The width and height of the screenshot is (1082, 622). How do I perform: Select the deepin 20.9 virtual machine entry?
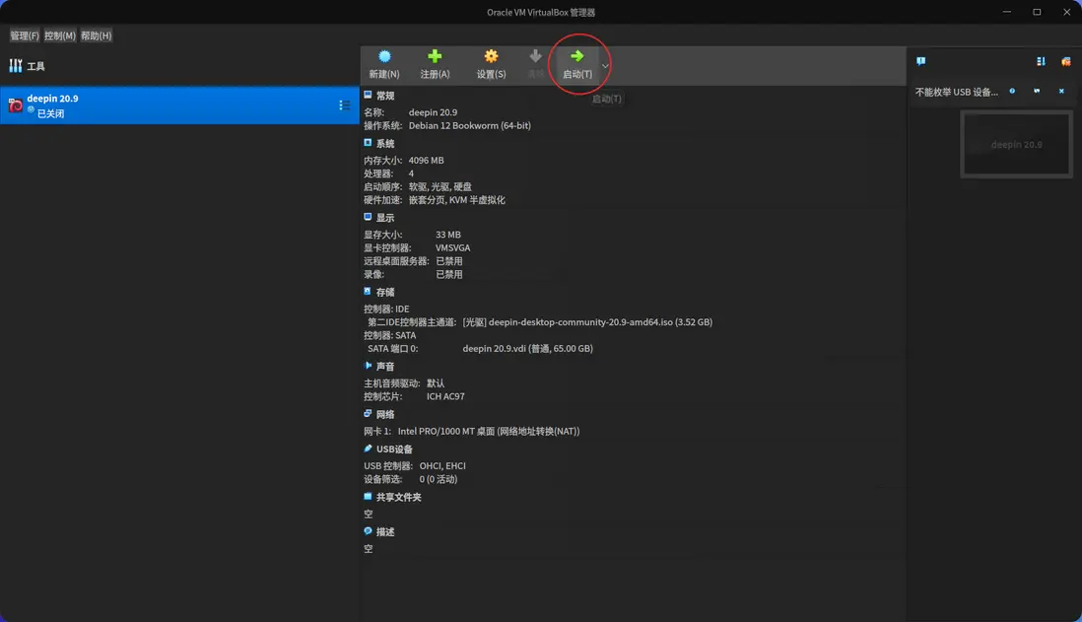click(179, 105)
